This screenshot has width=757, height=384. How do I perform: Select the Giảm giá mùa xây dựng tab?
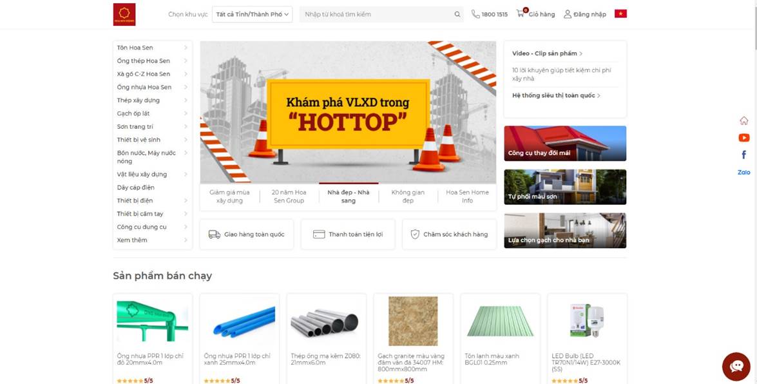point(230,196)
